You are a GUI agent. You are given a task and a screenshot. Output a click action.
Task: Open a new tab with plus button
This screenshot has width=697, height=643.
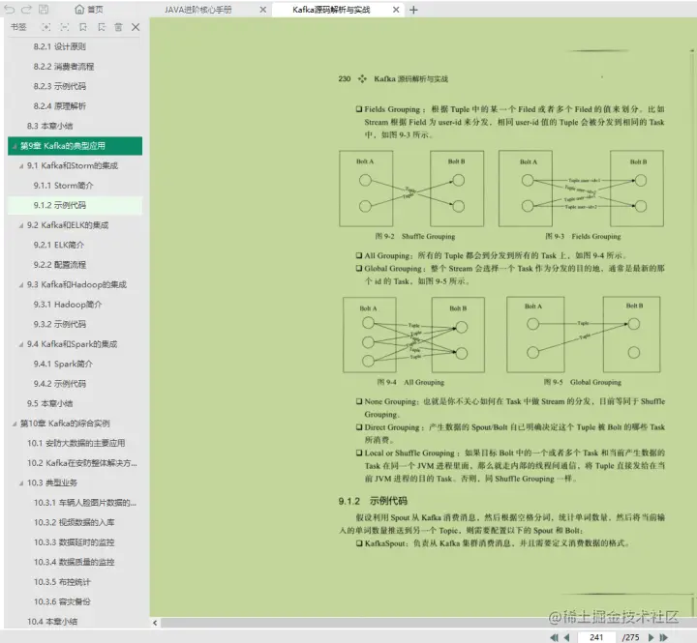point(414,10)
